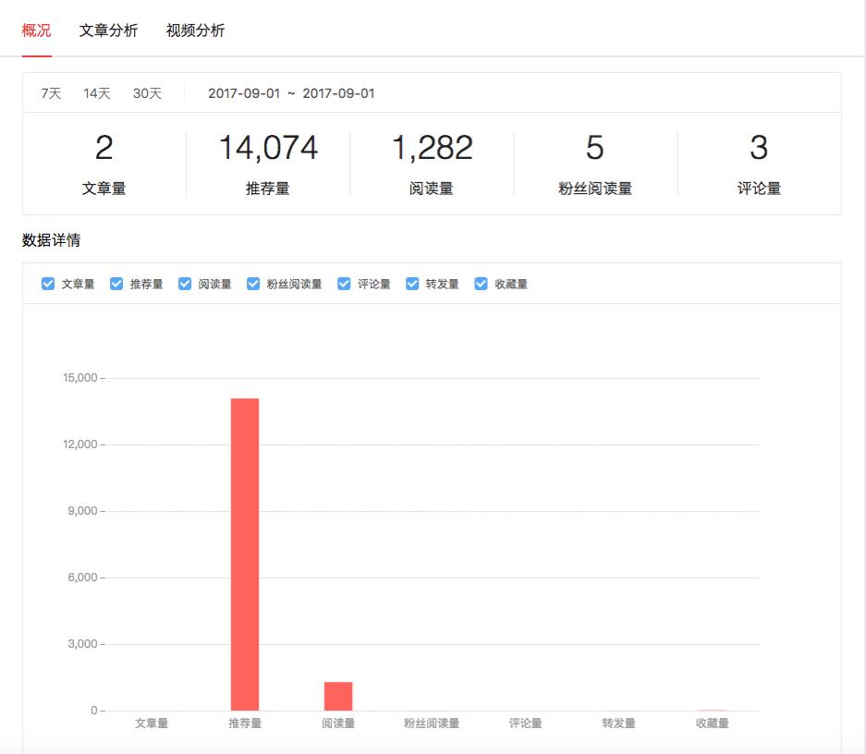Click the 评论量 stat value 3

(x=758, y=148)
